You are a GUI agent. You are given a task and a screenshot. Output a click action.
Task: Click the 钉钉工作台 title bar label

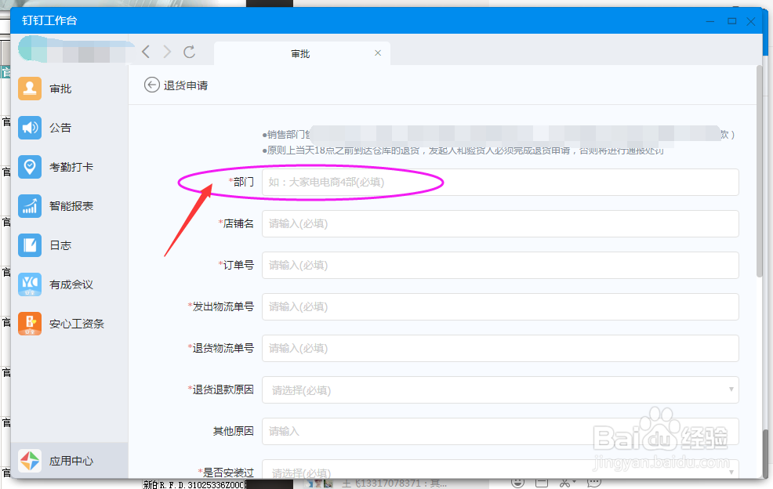49,22
